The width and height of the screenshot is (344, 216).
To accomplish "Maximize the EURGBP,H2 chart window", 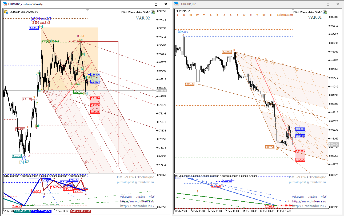I will 328,4.
